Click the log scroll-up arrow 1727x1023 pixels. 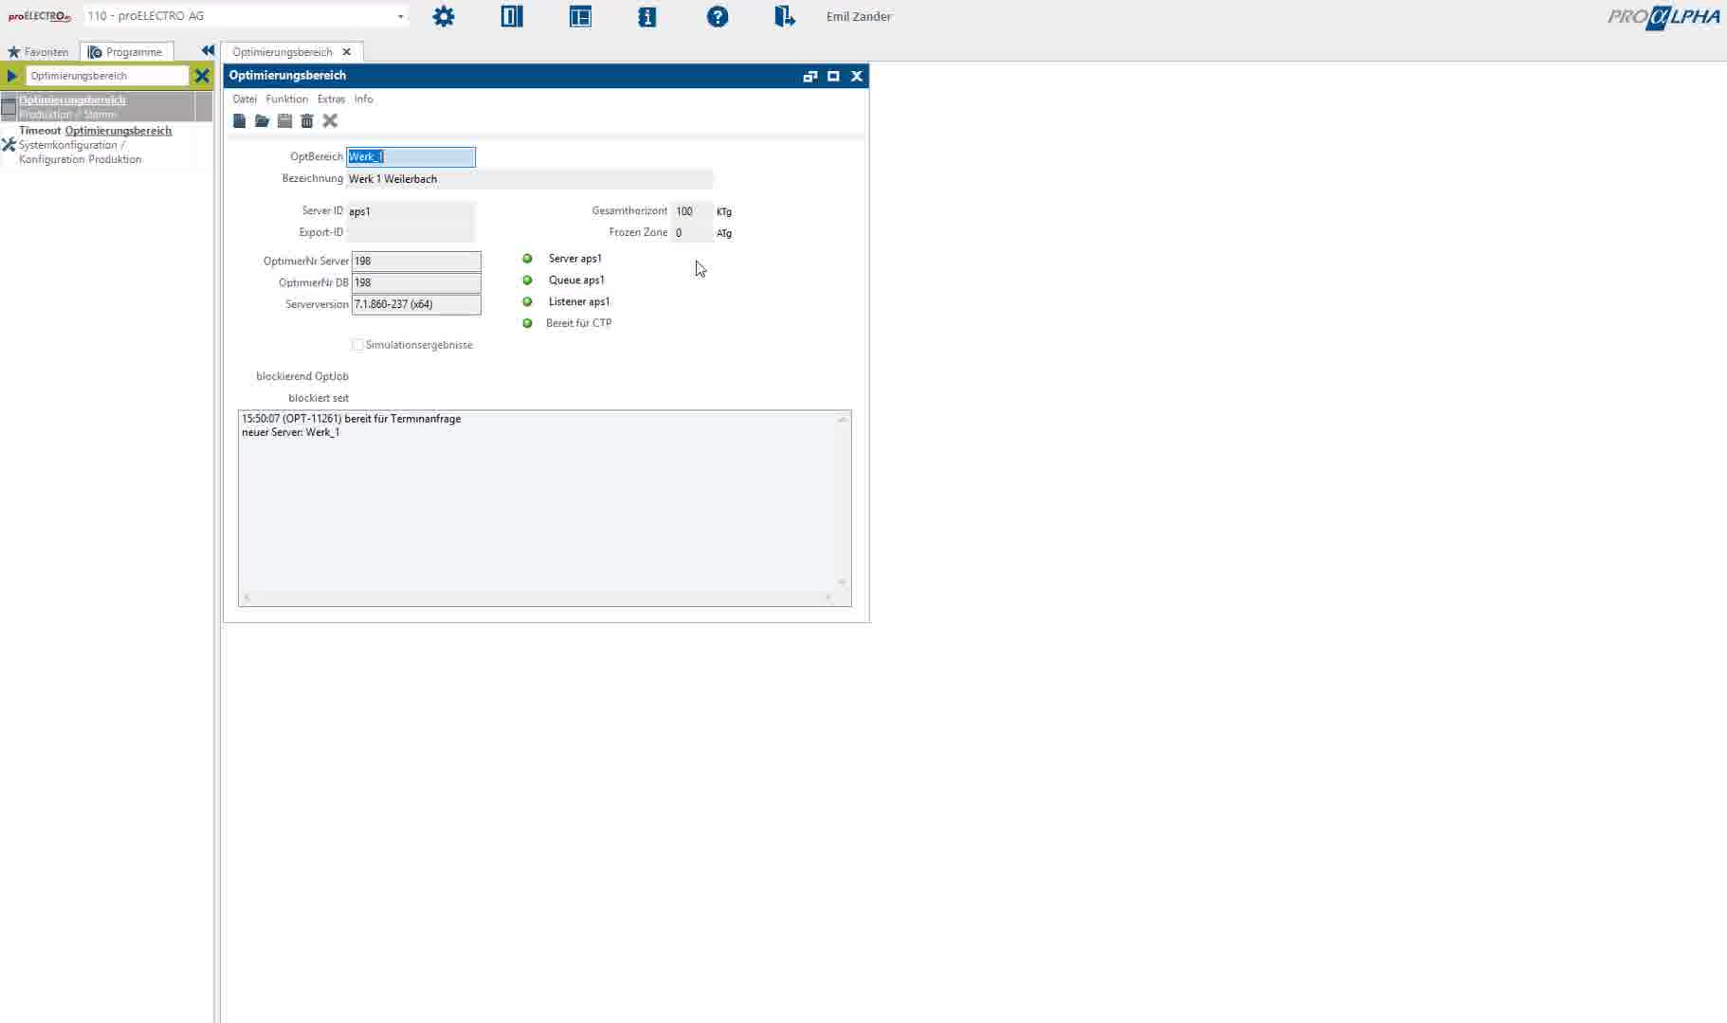(x=842, y=419)
